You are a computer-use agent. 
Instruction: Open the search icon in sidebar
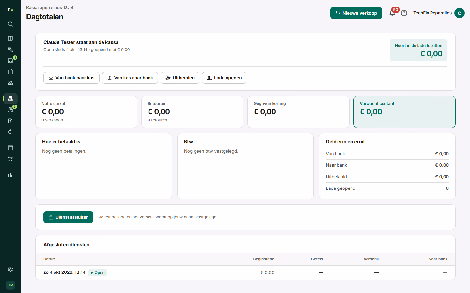pyautogui.click(x=10, y=24)
